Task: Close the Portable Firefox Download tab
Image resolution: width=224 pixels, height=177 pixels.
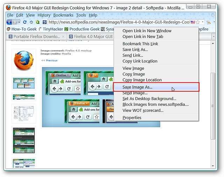Action: point(63,37)
